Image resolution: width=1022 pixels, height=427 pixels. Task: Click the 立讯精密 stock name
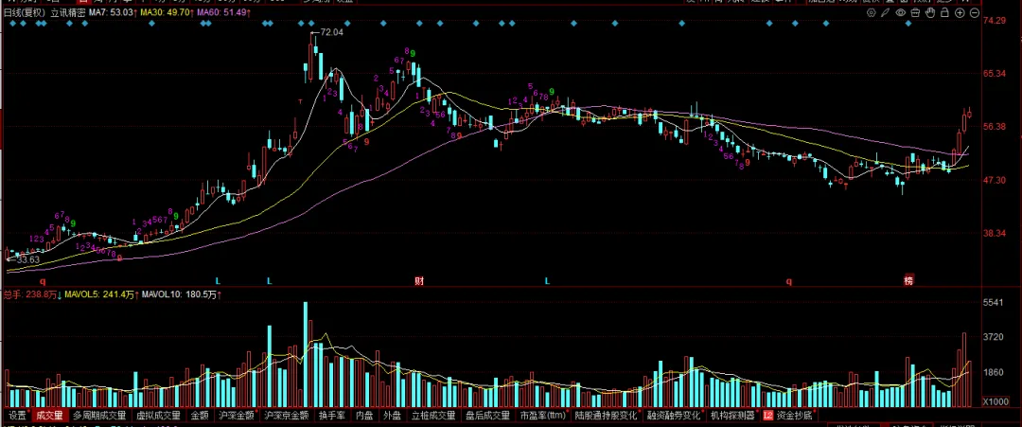point(68,12)
